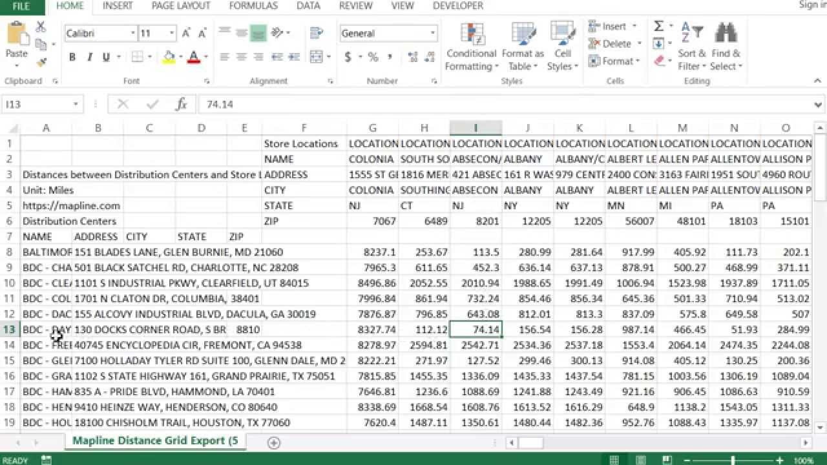Image resolution: width=827 pixels, height=465 pixels.
Task: Click the Fill down icon in Editing
Action: pos(658,44)
